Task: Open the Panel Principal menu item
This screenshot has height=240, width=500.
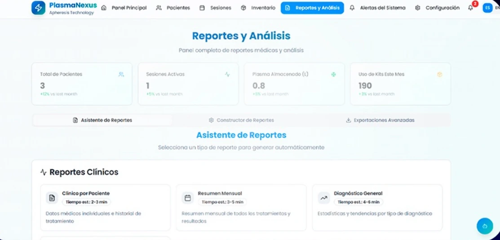Action: coord(124,8)
